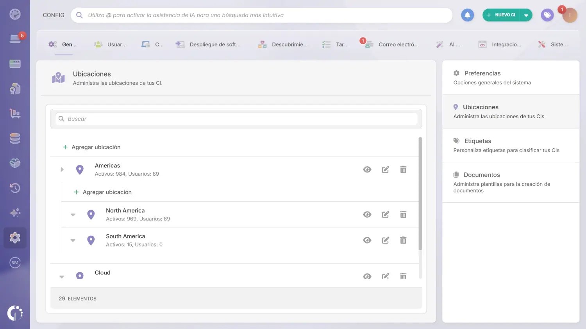The width and height of the screenshot is (586, 329).
Task: Click the notifications bell icon
Action: coord(467,15)
